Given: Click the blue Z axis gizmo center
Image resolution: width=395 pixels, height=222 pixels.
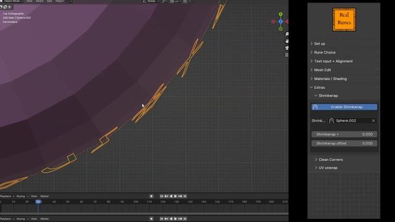Looking at the screenshot, I should 281,22.
